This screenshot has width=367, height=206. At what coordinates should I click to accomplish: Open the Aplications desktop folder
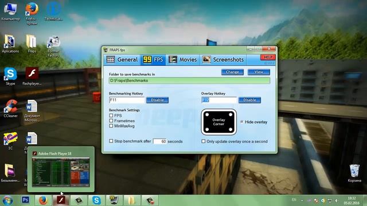click(x=10, y=44)
